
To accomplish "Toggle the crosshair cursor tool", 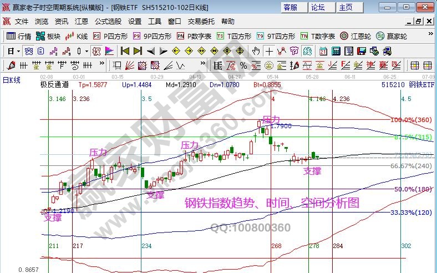I will [x=269, y=51].
